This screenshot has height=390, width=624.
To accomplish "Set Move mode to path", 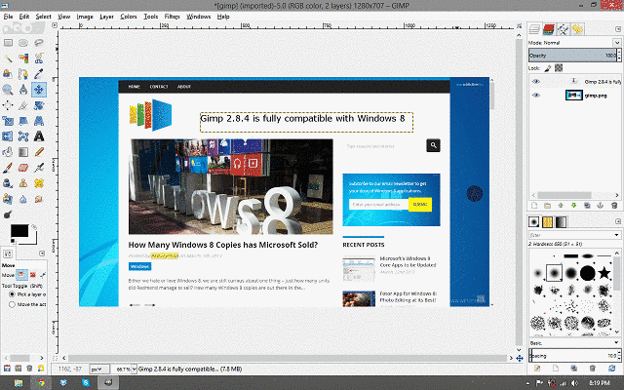I will pyautogui.click(x=43, y=275).
